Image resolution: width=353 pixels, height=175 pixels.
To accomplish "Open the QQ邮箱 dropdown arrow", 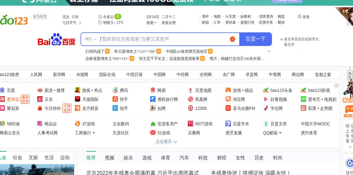I will coord(280,133).
